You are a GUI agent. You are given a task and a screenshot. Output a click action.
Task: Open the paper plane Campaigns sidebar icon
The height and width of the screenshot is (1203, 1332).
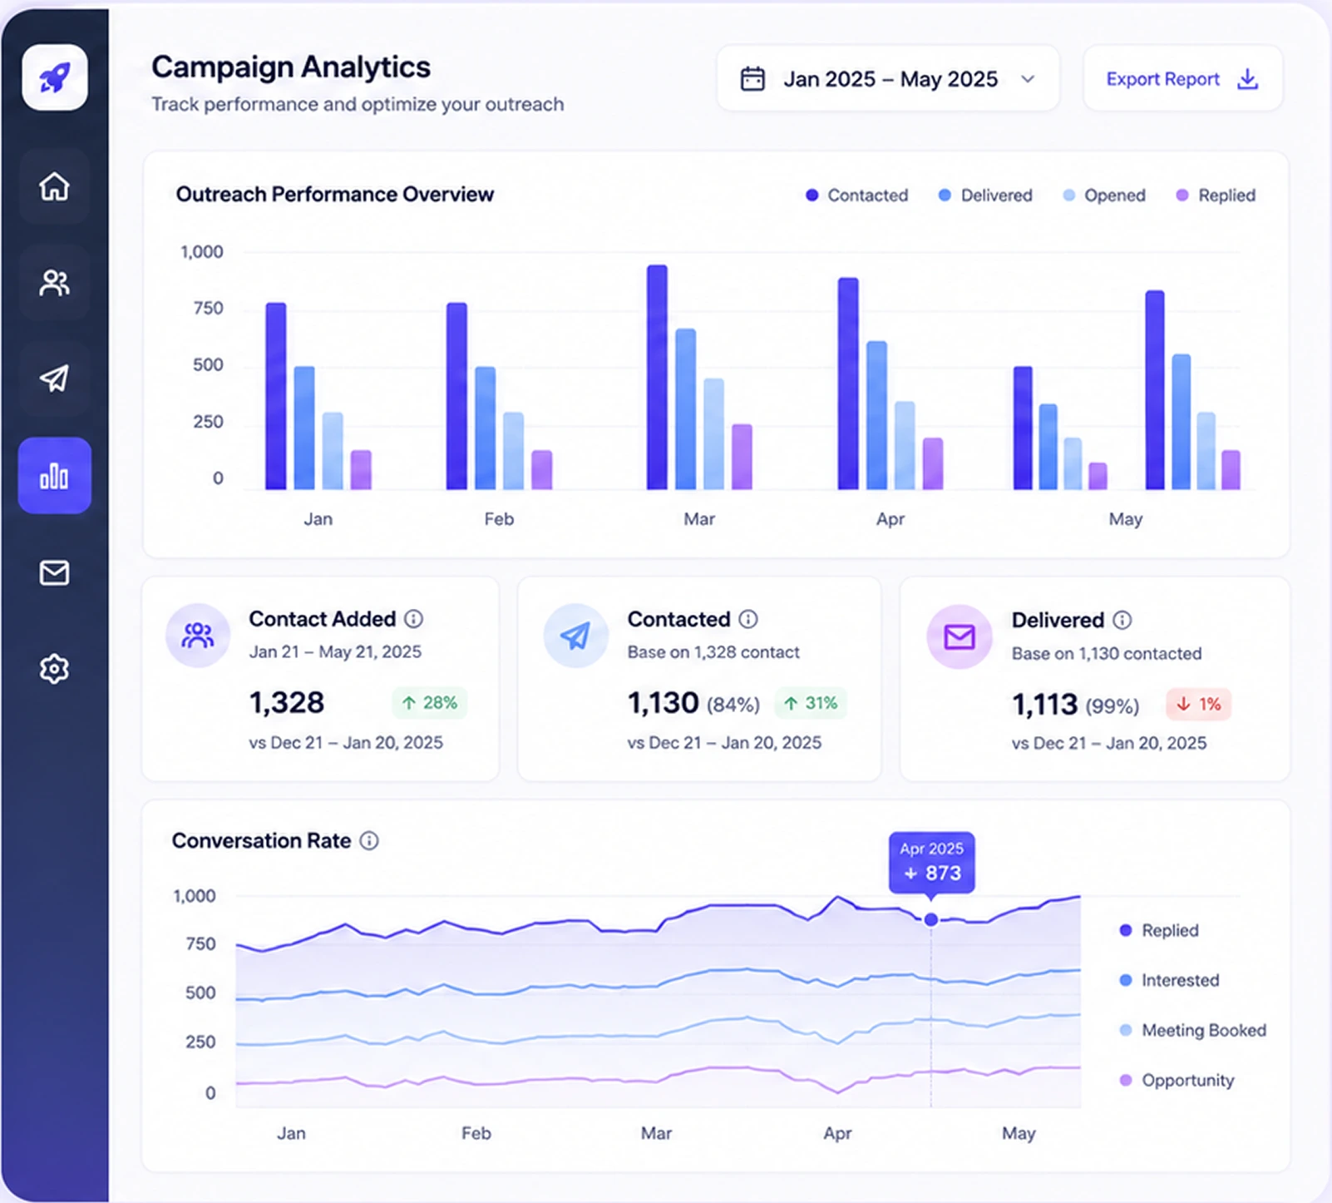tap(55, 379)
